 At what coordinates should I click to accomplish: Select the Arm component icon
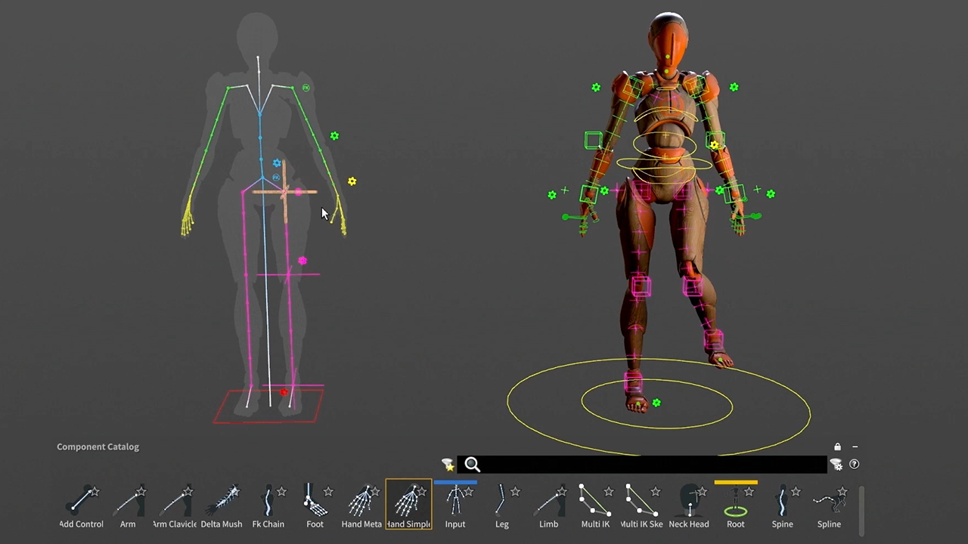tap(128, 504)
